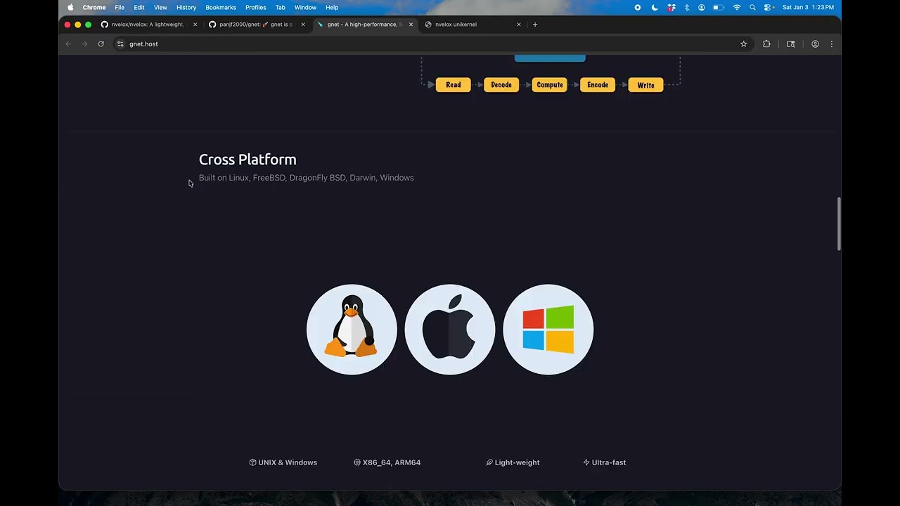Image resolution: width=900 pixels, height=506 pixels.
Task: Bookmark this page with the star
Action: (743, 44)
